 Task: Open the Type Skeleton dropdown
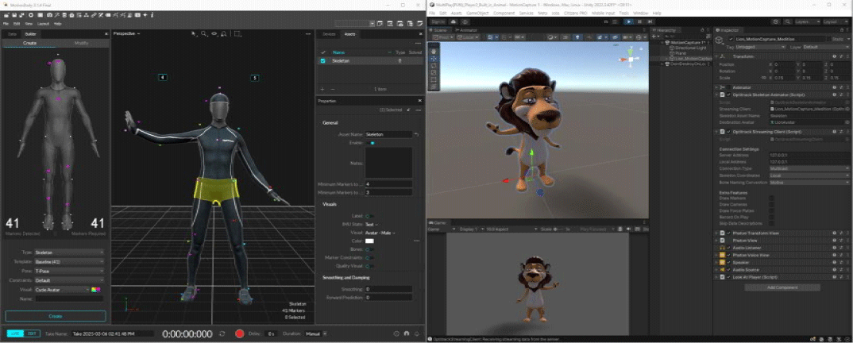click(69, 252)
